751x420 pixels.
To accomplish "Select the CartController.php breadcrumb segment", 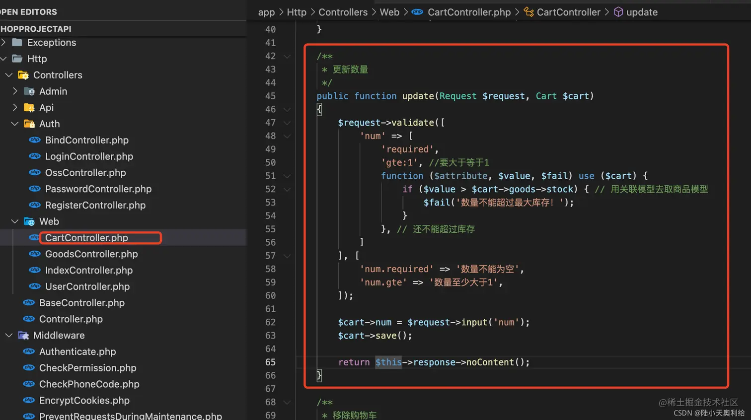I will (x=469, y=12).
